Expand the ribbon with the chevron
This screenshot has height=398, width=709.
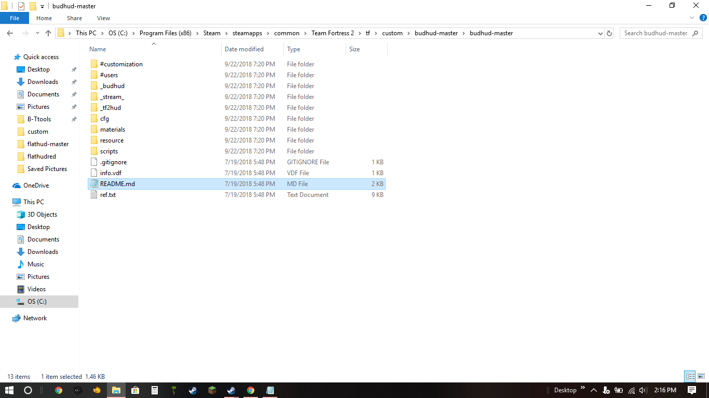[x=692, y=18]
